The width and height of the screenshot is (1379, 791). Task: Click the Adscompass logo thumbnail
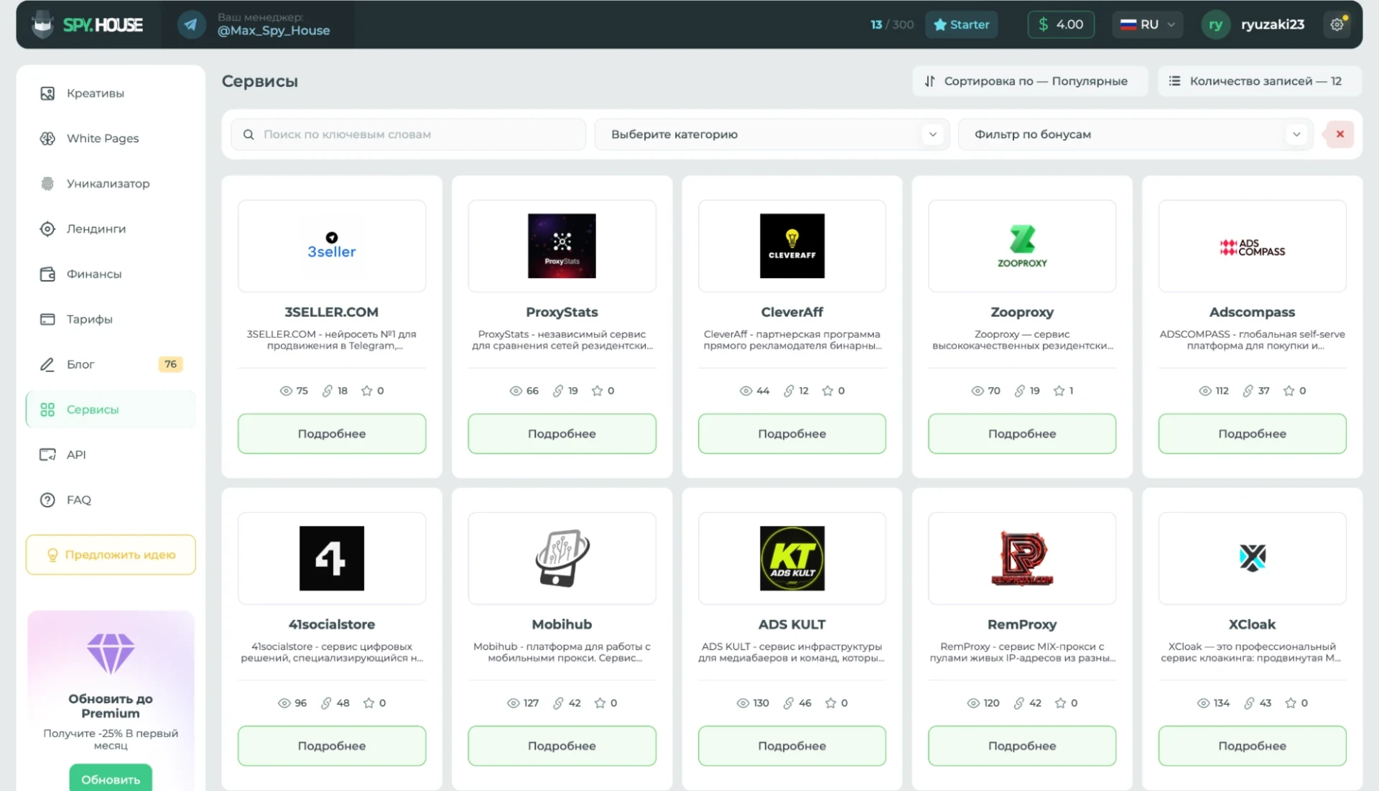point(1252,246)
